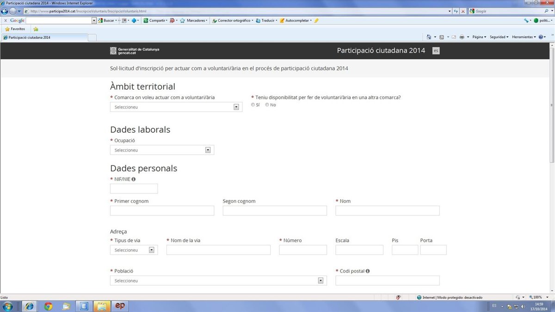Click the printer icon in command bar
This screenshot has height=312, width=555.
(x=462, y=37)
